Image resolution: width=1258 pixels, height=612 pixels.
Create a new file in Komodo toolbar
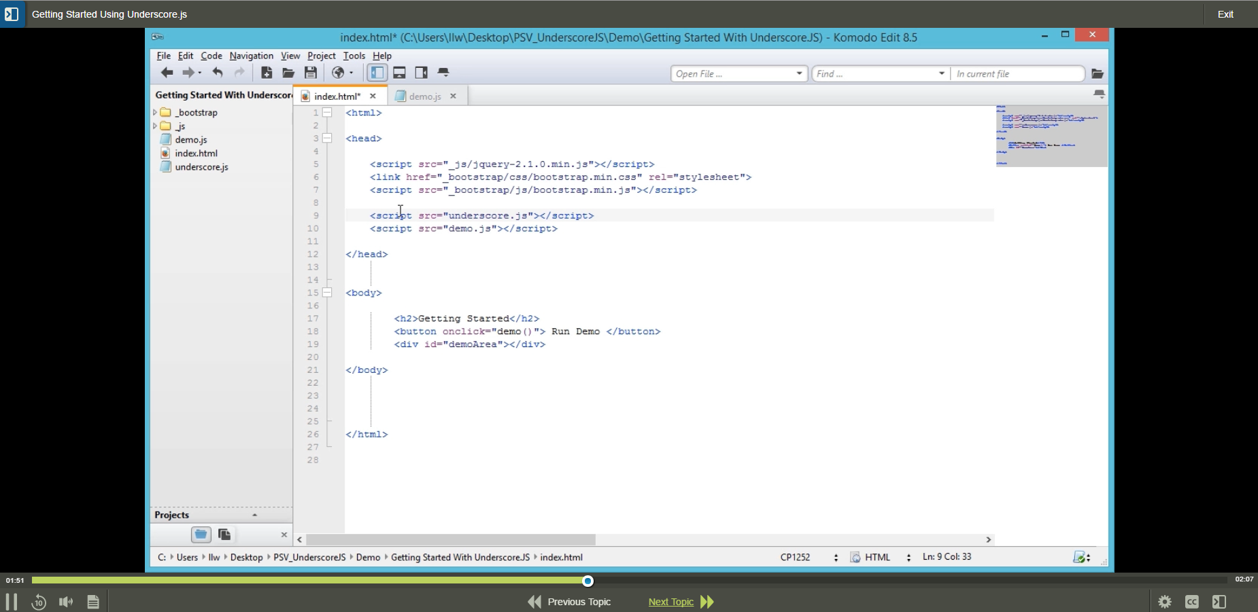[x=267, y=73]
